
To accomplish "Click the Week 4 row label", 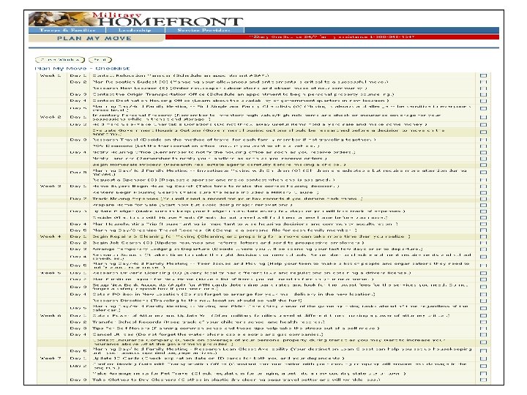I will pos(51,236).
